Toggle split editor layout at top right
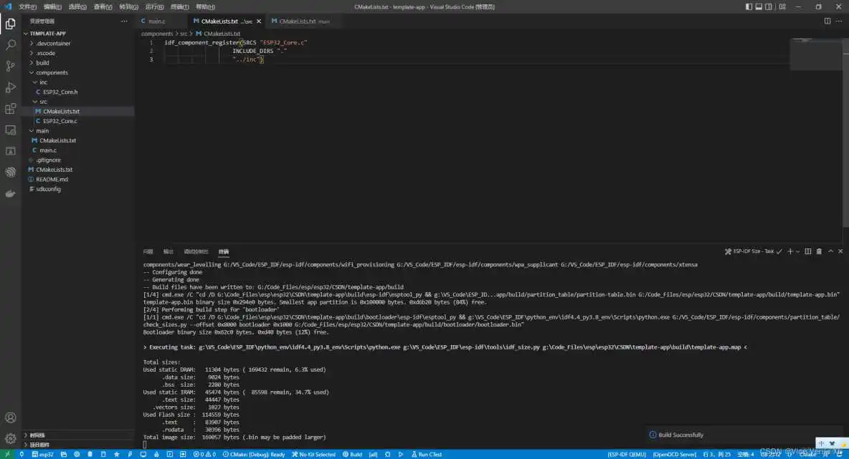This screenshot has width=849, height=459. click(x=826, y=21)
